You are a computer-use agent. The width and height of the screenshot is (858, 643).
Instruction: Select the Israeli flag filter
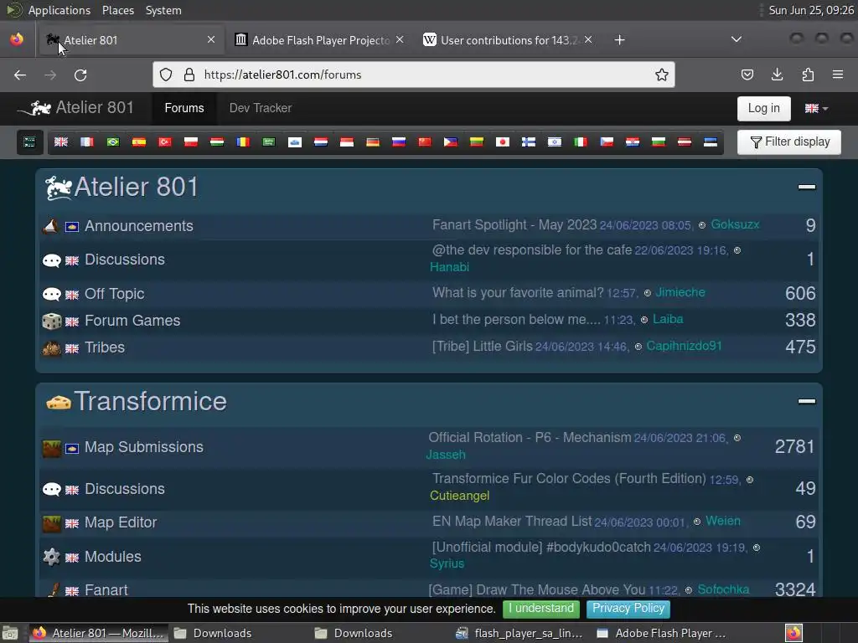coord(555,142)
